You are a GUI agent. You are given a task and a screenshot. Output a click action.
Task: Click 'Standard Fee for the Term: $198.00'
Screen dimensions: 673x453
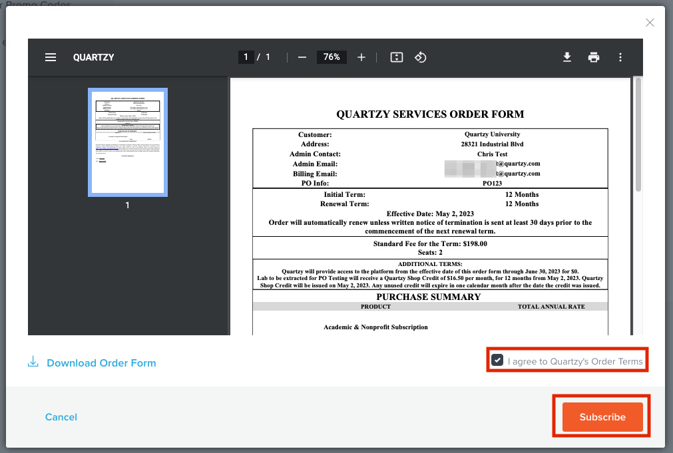[x=430, y=243]
